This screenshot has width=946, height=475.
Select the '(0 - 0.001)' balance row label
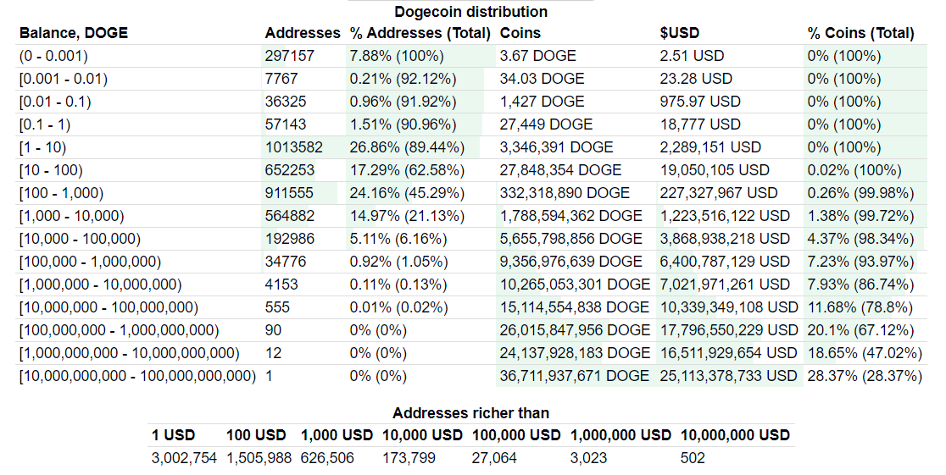pos(53,56)
